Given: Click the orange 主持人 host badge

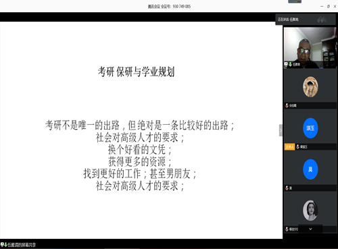Looking at the screenshot, I should 289,147.
